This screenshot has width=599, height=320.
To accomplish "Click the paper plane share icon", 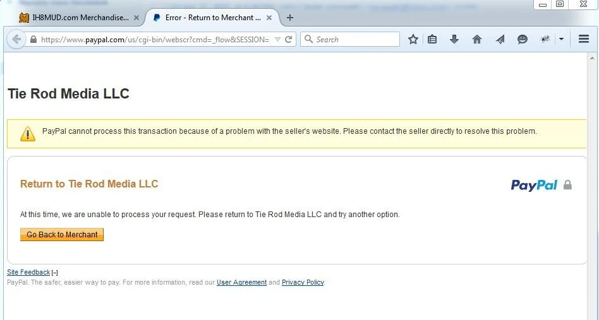I will point(500,39).
